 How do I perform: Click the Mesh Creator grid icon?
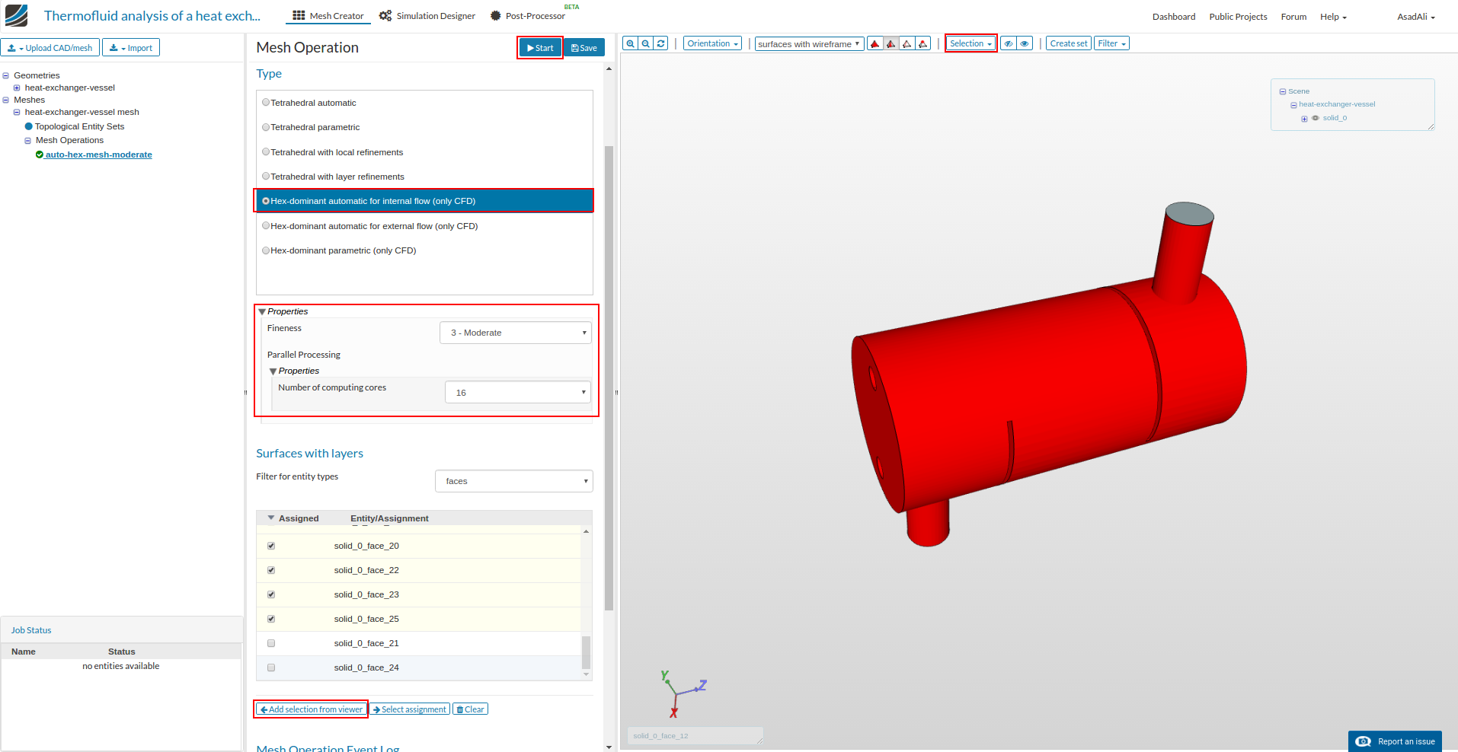pyautogui.click(x=299, y=15)
